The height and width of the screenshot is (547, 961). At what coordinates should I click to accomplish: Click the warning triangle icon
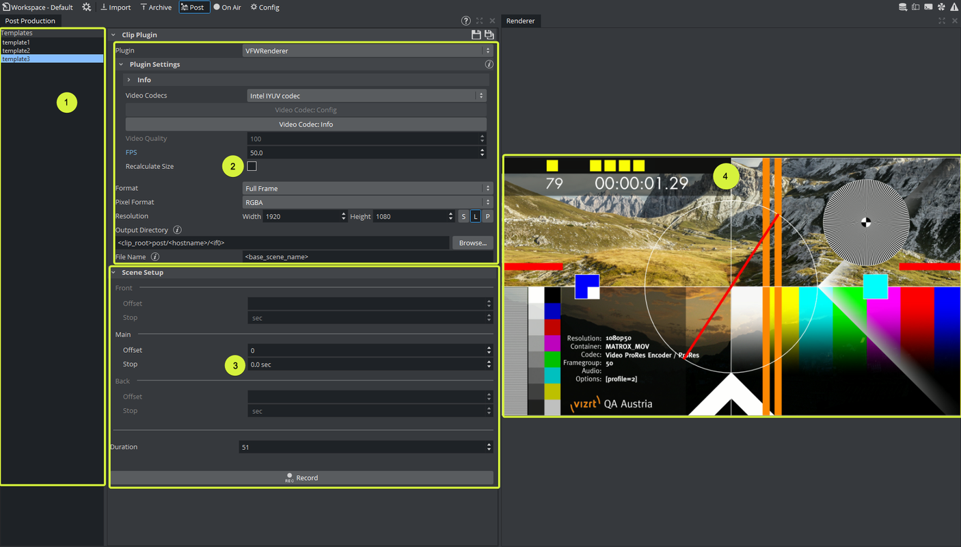pyautogui.click(x=954, y=7)
